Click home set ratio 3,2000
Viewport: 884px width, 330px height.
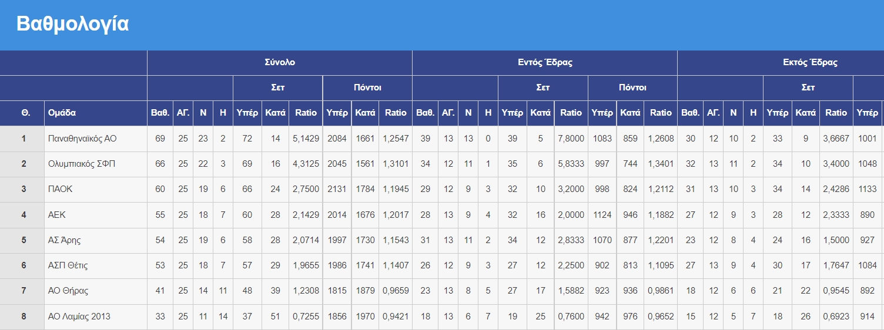(x=571, y=189)
